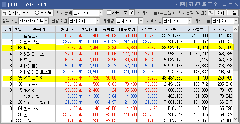Open the 종목조건 ETF+ETN+스팩 dropdown
This screenshot has height=124, width=240.
coord(46,21)
